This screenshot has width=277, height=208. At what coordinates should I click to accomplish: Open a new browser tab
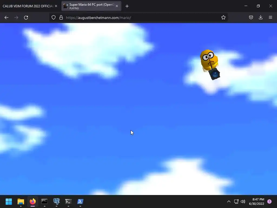click(127, 6)
